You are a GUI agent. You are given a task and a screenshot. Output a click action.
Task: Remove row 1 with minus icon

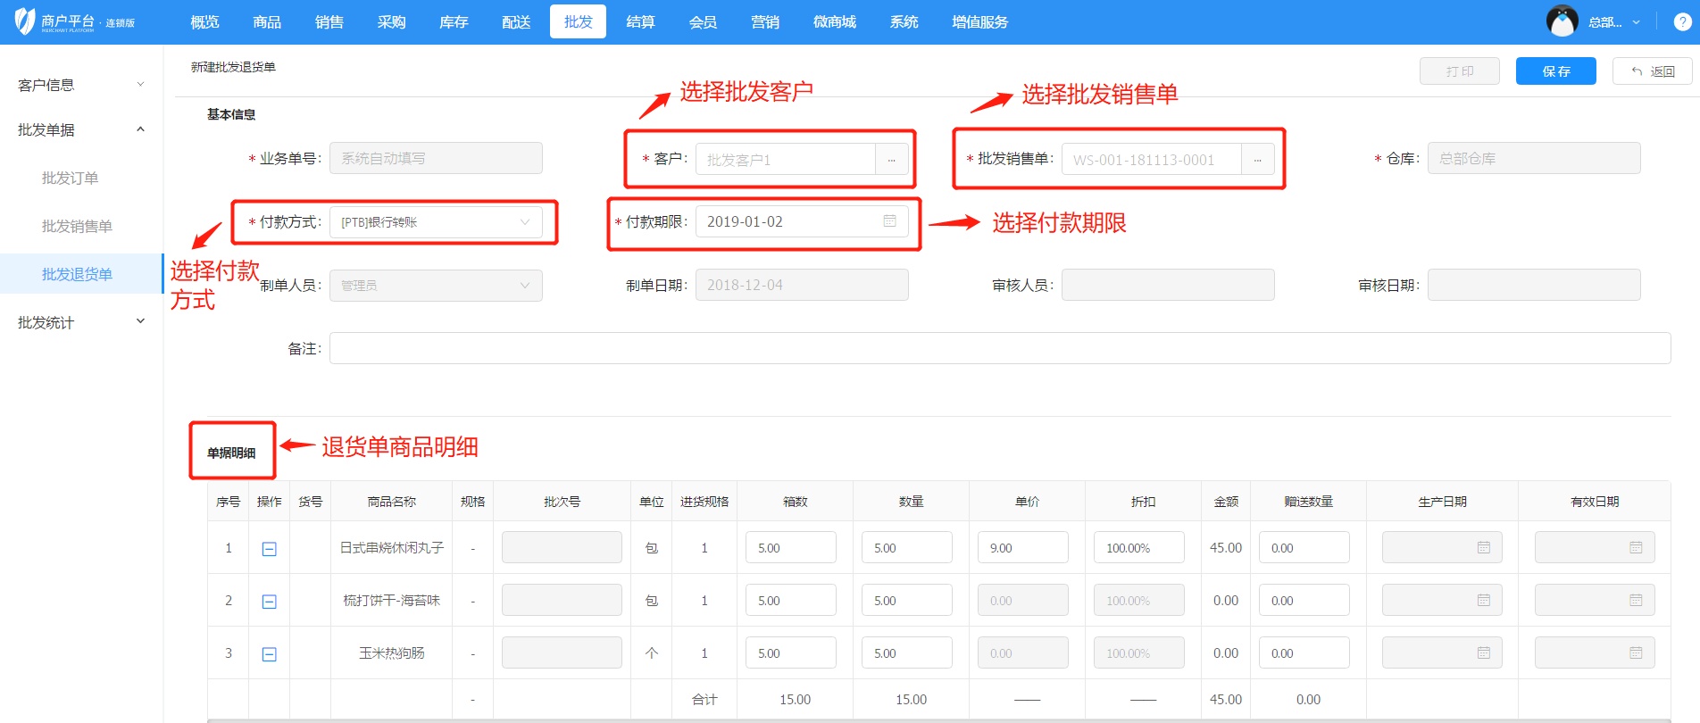(x=269, y=549)
